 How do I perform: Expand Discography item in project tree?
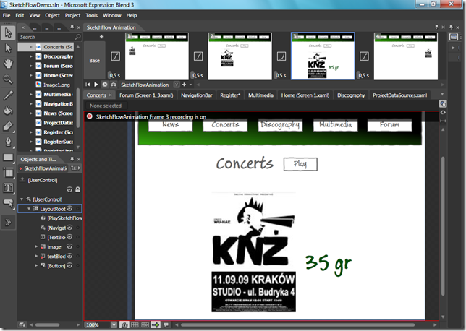(x=31, y=56)
